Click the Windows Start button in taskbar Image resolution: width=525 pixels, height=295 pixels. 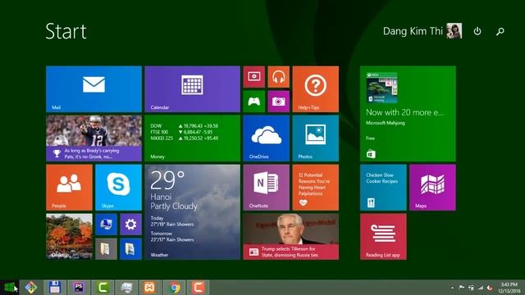point(9,288)
